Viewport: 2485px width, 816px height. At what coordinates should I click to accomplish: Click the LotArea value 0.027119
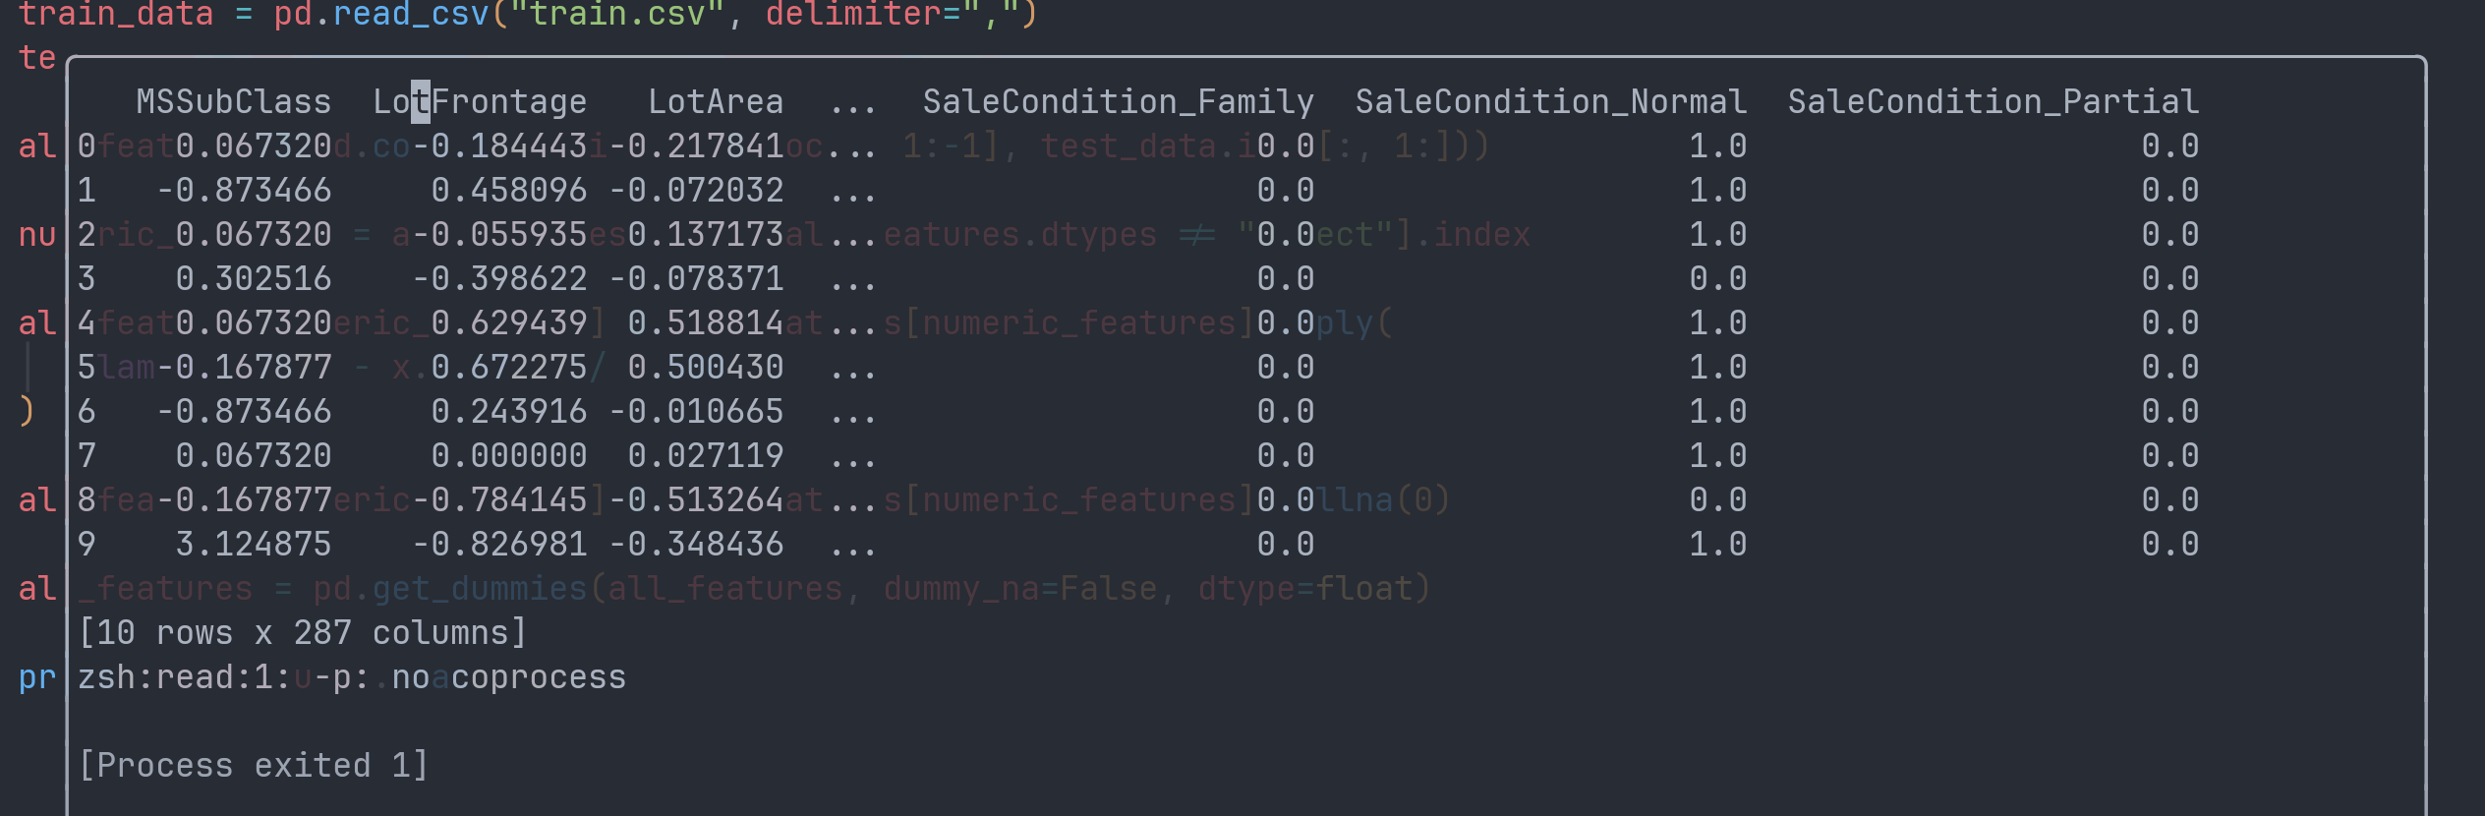[x=706, y=456]
